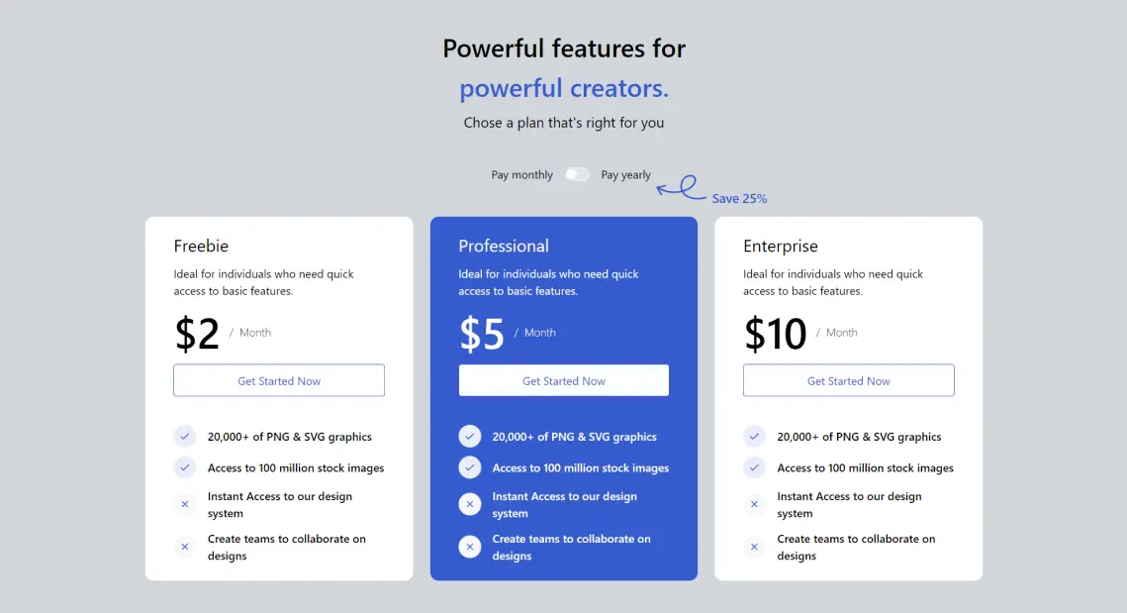Image resolution: width=1127 pixels, height=613 pixels.
Task: Click Professional X icon beside design system
Action: (x=469, y=504)
